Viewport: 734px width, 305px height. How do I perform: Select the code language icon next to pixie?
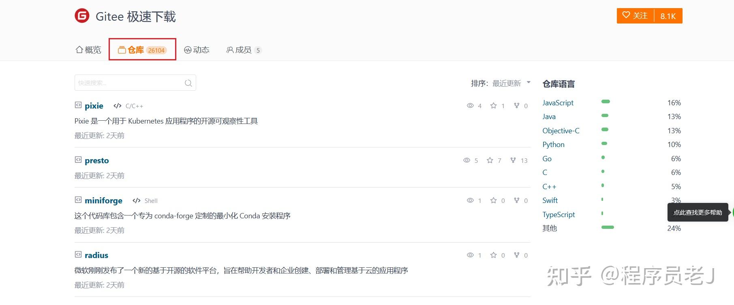tap(117, 105)
